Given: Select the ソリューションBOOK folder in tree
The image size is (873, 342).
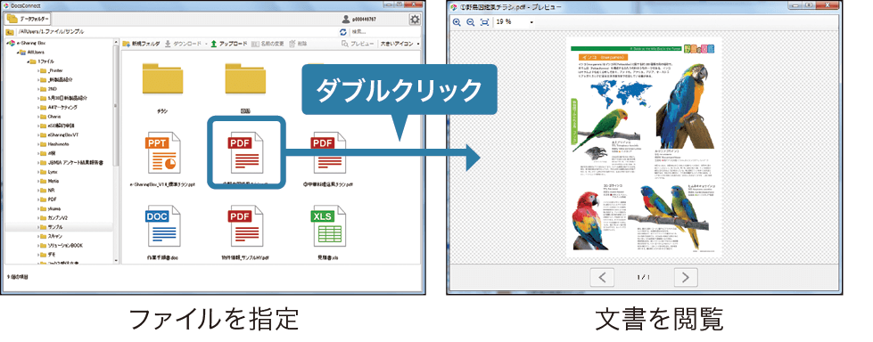Looking at the screenshot, I should [x=62, y=245].
